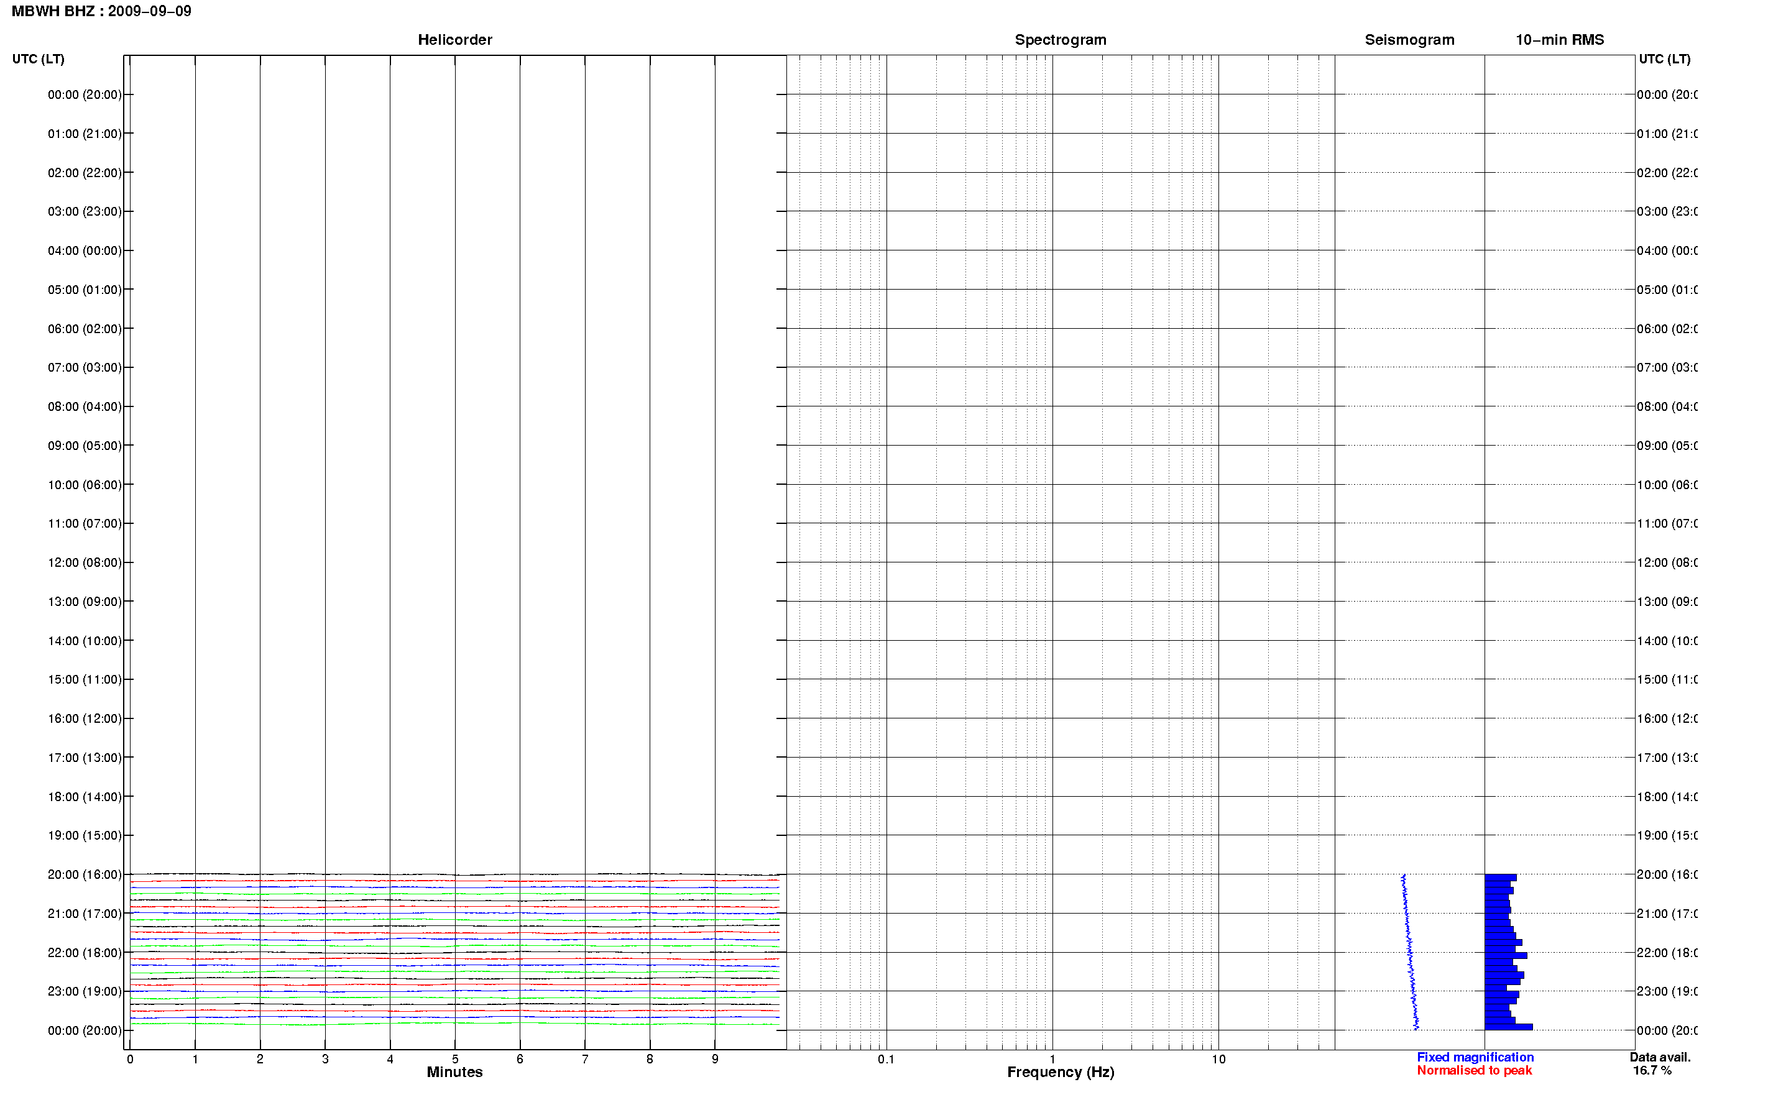Click the longest RMS bar at the bottom of the 10-min RMS panel

[1508, 1027]
